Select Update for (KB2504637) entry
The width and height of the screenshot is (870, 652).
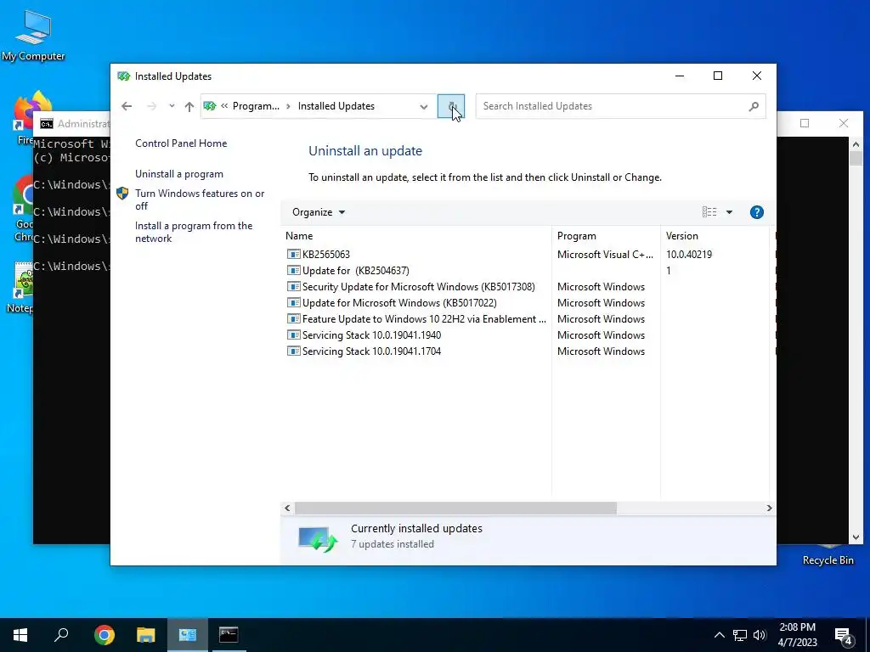(527, 271)
